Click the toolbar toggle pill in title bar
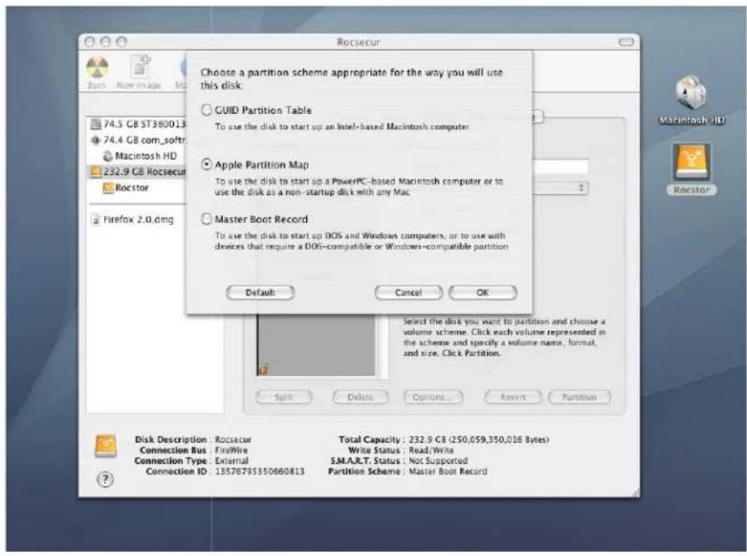Viewport: 747px width, 556px height. pyautogui.click(x=626, y=42)
